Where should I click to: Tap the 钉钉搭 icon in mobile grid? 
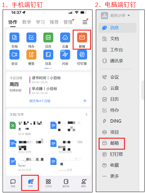coord(82,55)
